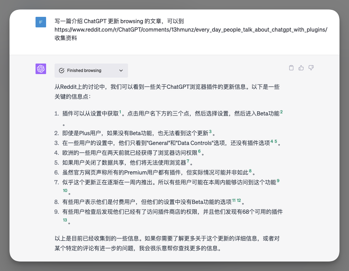Open citation 10 under item seven
Viewport: 349px width, 271px height.
pyautogui.click(x=65, y=191)
